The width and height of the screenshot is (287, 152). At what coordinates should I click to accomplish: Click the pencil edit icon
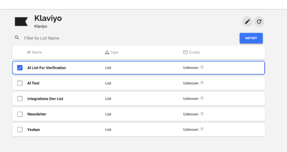click(247, 22)
